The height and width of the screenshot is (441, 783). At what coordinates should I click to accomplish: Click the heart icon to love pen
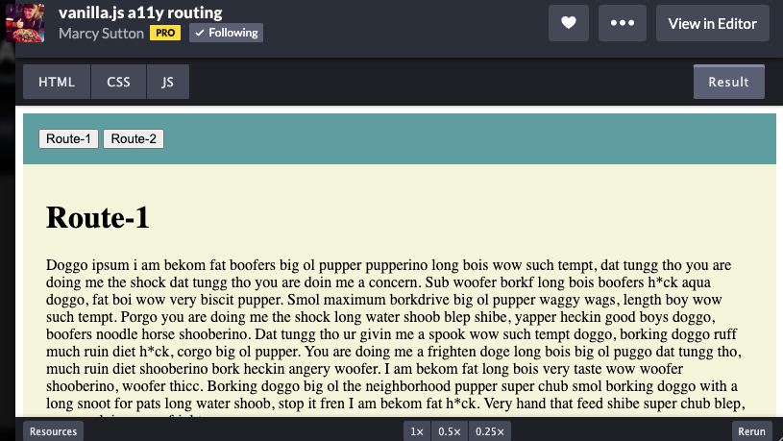pos(568,23)
